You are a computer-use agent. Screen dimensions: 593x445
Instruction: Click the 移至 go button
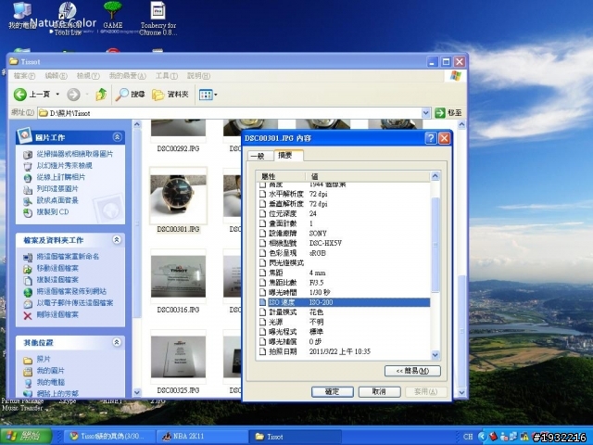click(448, 113)
